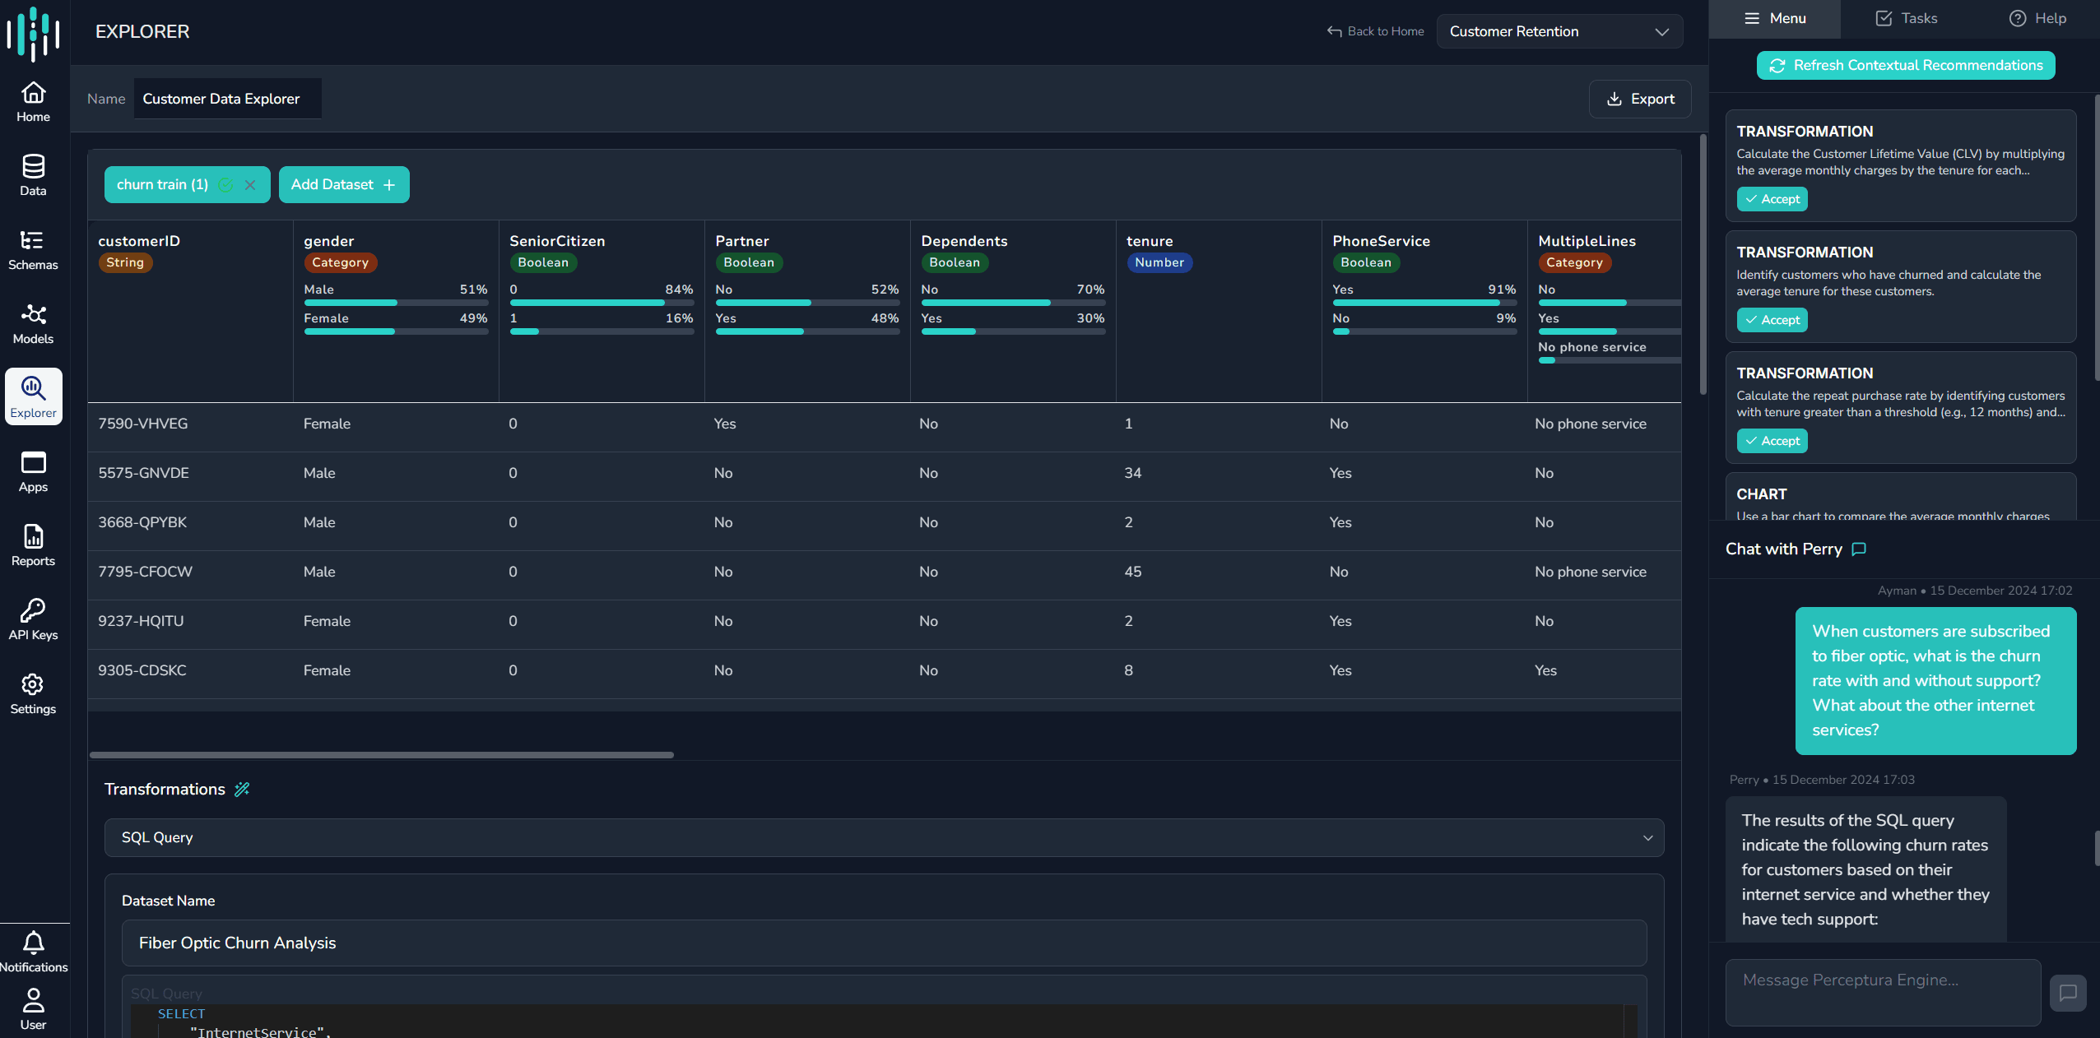2100x1038 pixels.
Task: Select row cell 5575-GNVDE
Action: [143, 473]
